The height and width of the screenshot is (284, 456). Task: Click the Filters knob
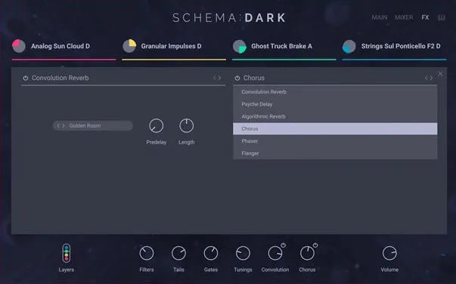[147, 253]
